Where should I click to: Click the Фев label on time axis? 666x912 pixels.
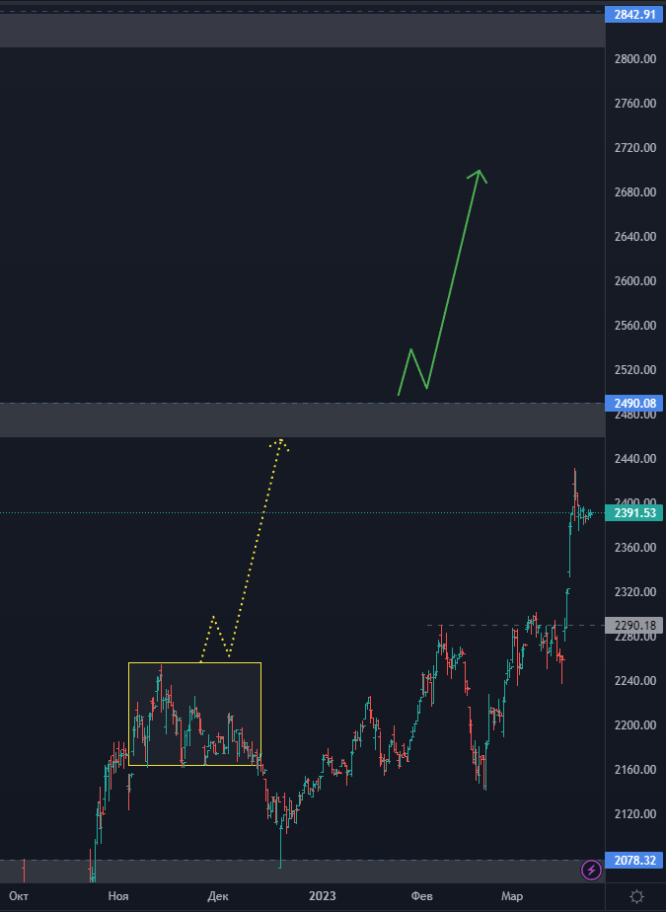click(421, 896)
